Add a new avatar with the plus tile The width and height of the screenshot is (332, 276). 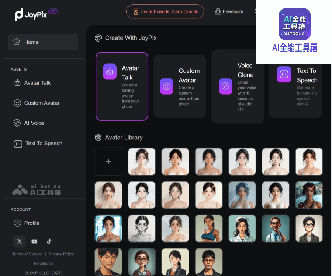tap(108, 162)
